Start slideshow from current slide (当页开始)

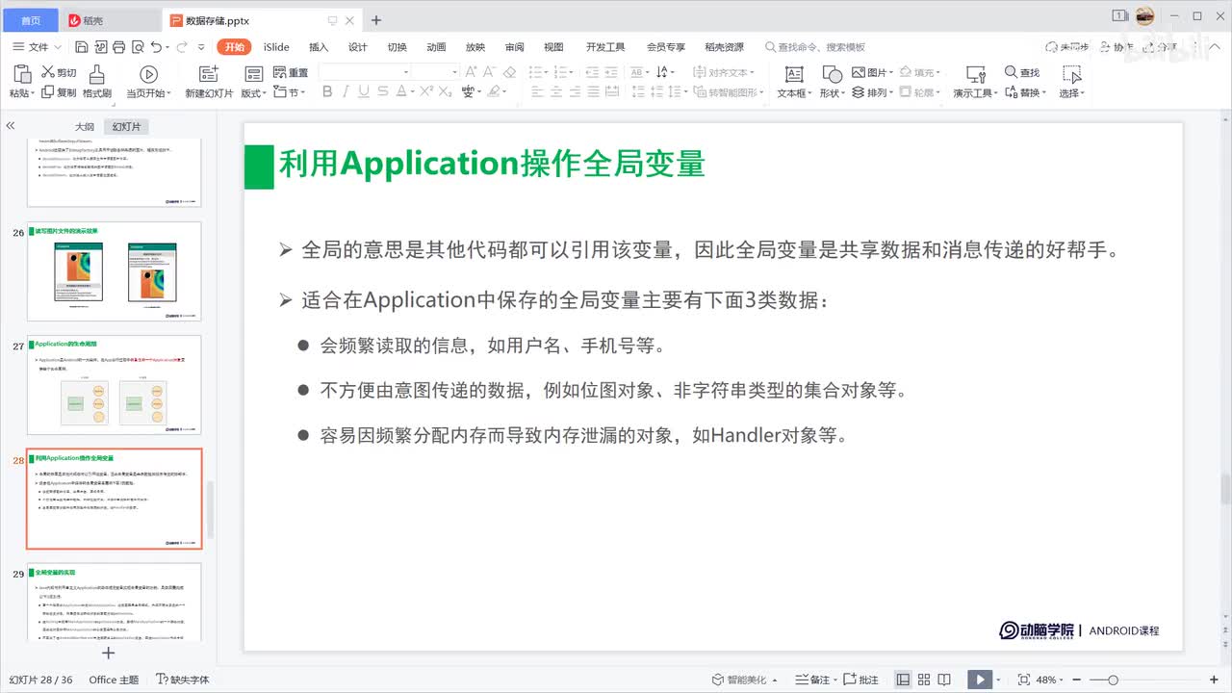tap(148, 81)
